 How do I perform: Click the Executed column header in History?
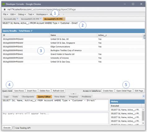coord(126,106)
